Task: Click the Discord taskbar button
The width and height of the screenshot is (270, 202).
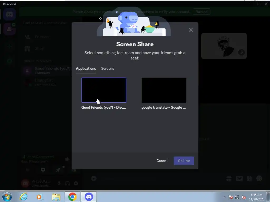Action: [89, 197]
